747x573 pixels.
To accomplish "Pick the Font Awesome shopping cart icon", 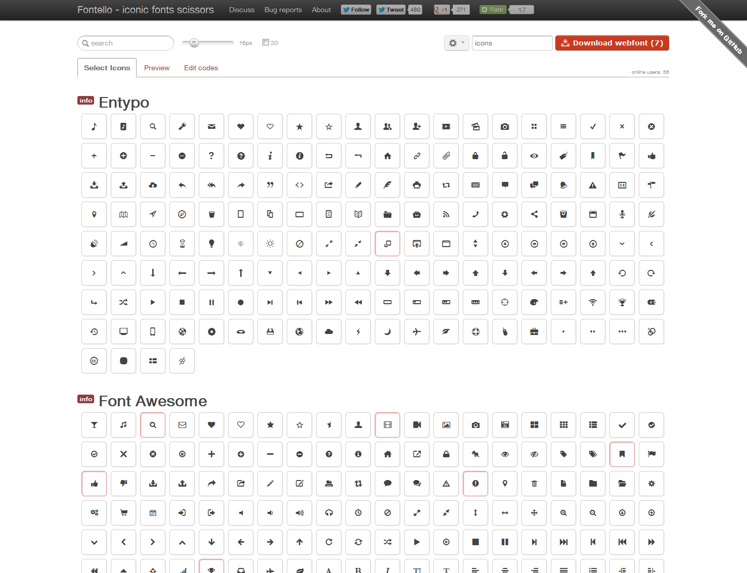I will (123, 513).
